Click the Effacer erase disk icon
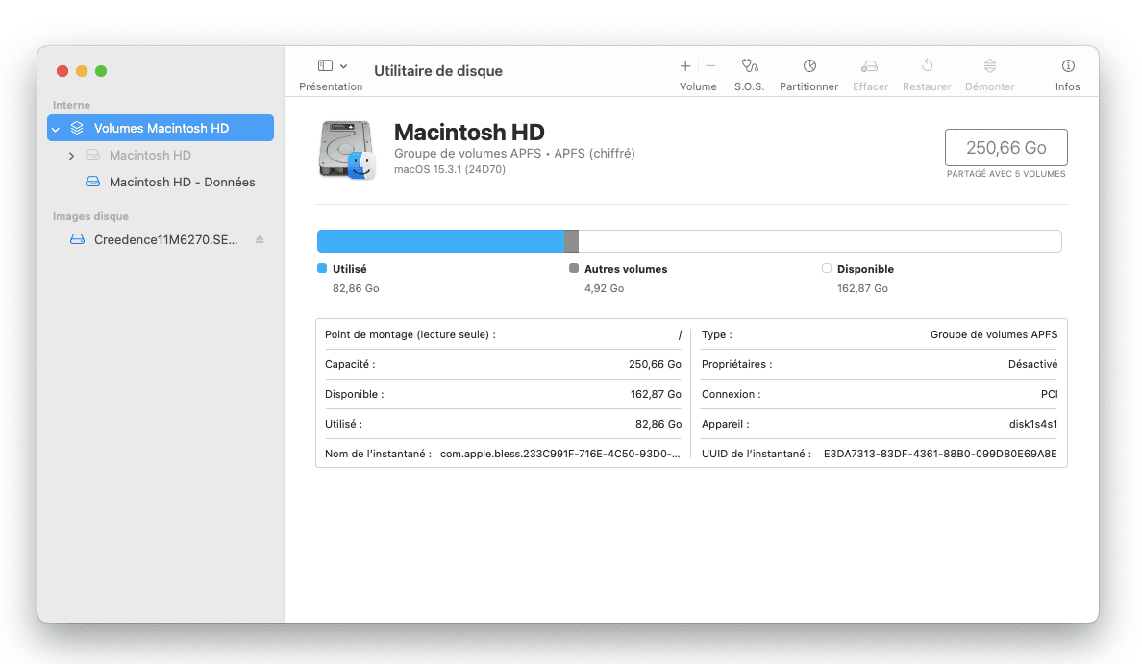1142x664 pixels. pos(870,66)
